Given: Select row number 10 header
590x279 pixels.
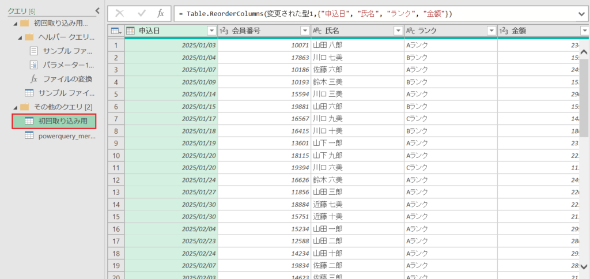Looking at the screenshot, I should click(116, 156).
